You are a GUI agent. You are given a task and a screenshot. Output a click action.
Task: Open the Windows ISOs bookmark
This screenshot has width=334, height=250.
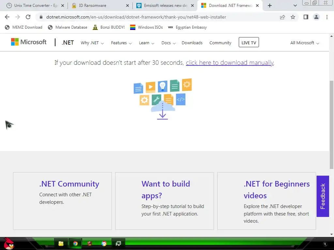click(146, 27)
